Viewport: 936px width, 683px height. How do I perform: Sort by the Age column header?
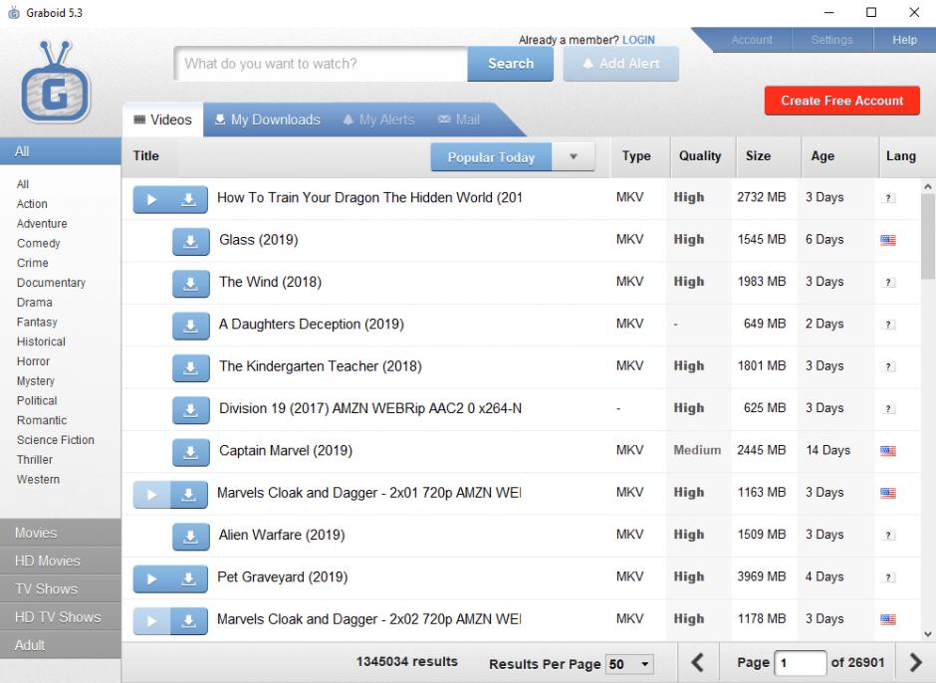click(x=840, y=156)
